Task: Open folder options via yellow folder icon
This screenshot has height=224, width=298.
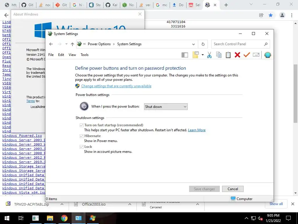Action: point(196,55)
